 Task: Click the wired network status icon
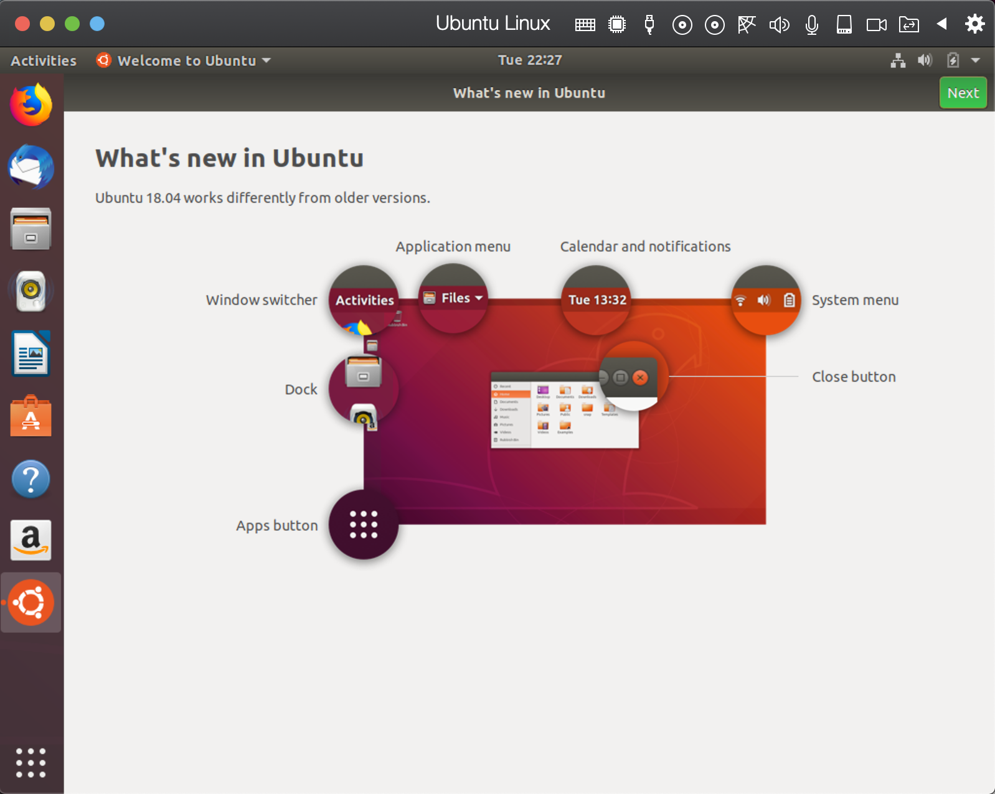pos(898,60)
